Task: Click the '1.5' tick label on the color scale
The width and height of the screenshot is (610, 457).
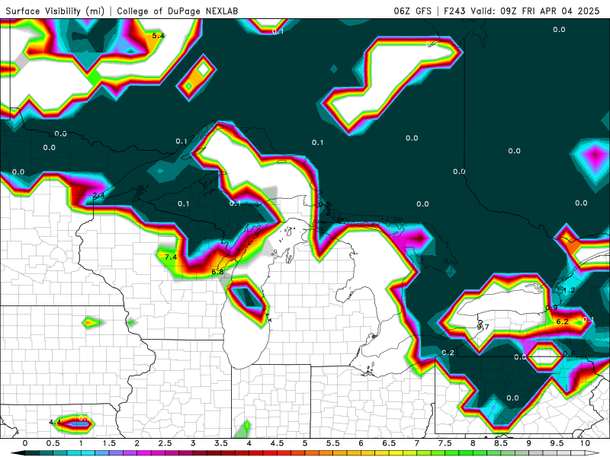Action: pos(109,443)
